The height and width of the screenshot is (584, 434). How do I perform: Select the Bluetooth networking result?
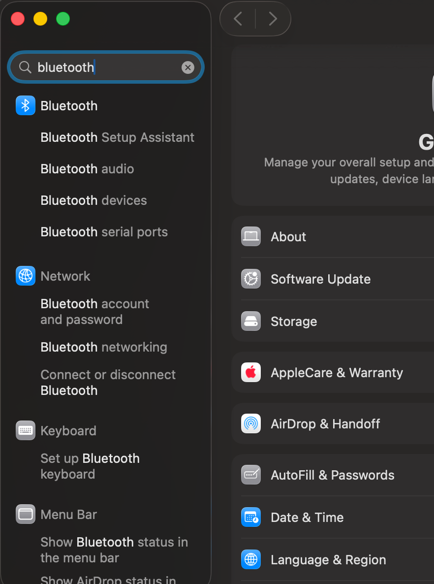[103, 347]
